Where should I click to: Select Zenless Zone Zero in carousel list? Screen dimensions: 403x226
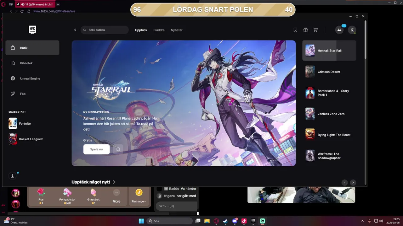pos(329,114)
